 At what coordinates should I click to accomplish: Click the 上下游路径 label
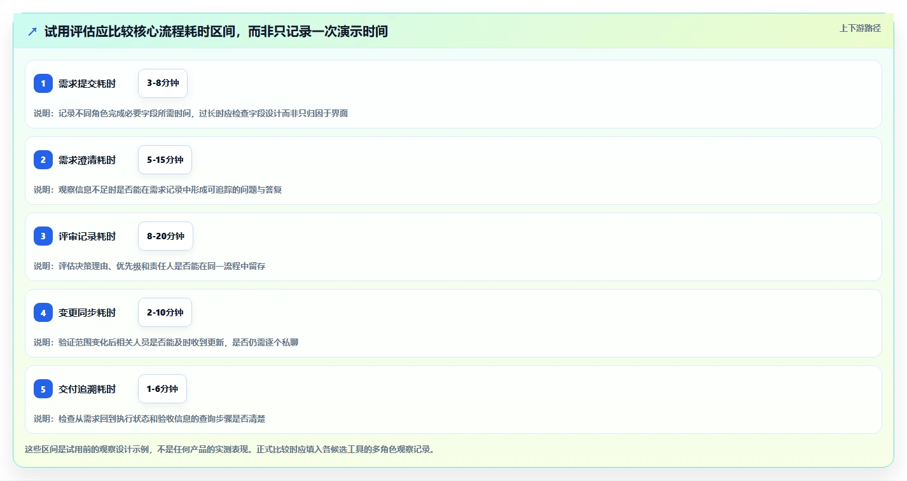(x=860, y=28)
